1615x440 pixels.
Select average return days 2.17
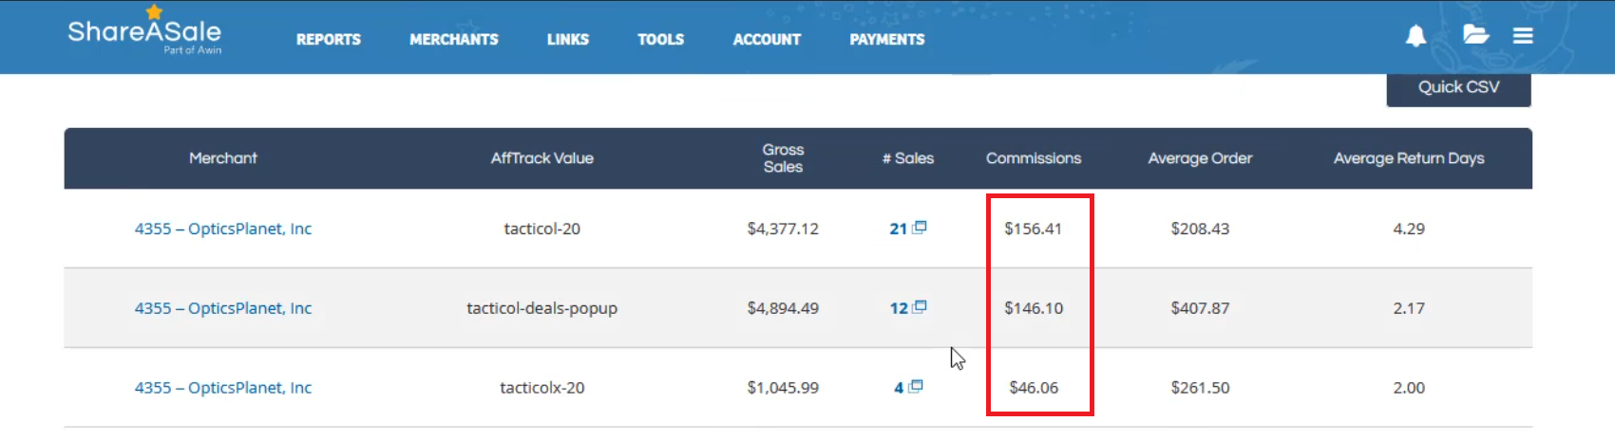click(1409, 308)
